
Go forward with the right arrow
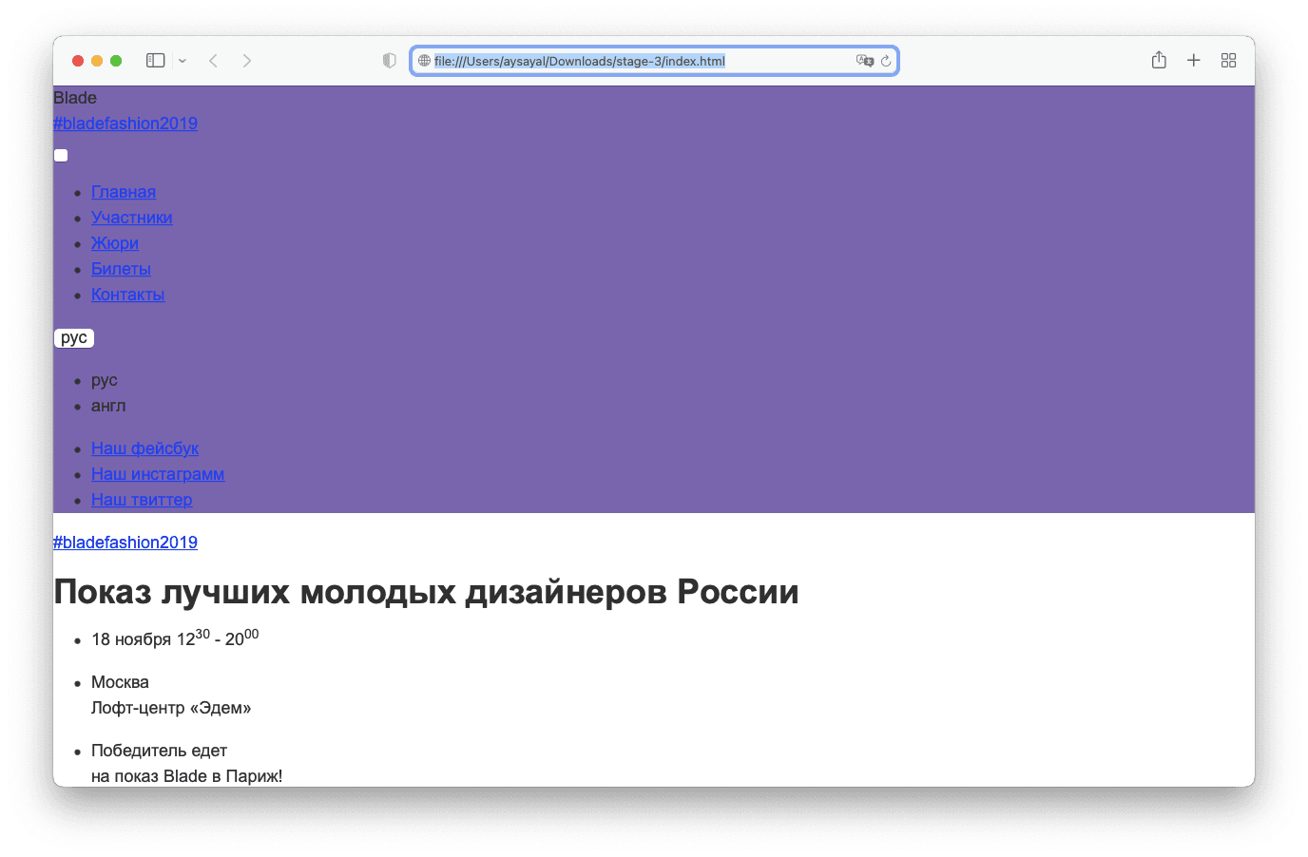(x=247, y=61)
